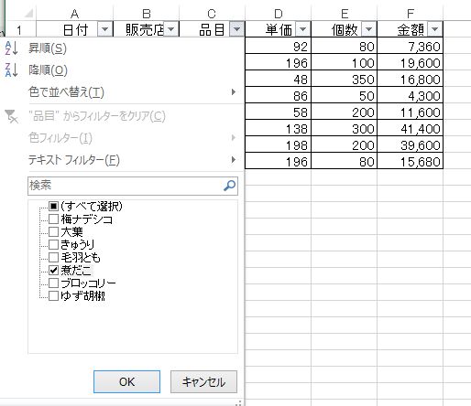Toggle the 品目 filter dropdown button
This screenshot has width=471, height=406.
coord(237,29)
